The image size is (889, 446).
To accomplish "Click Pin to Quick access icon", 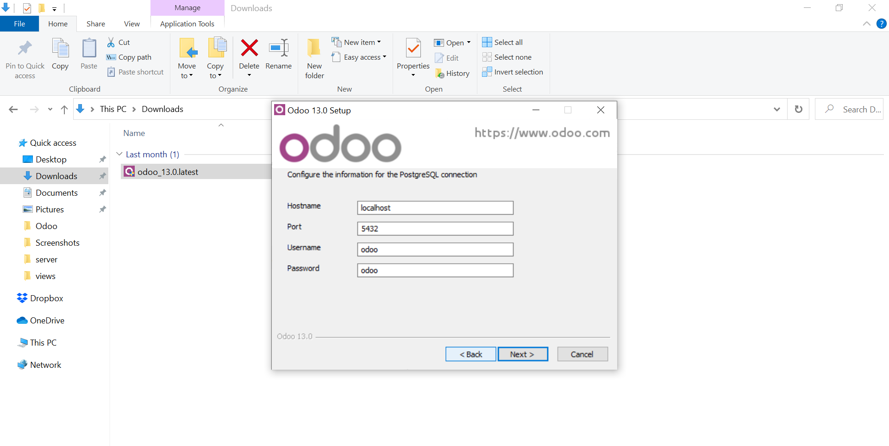I will (25, 48).
